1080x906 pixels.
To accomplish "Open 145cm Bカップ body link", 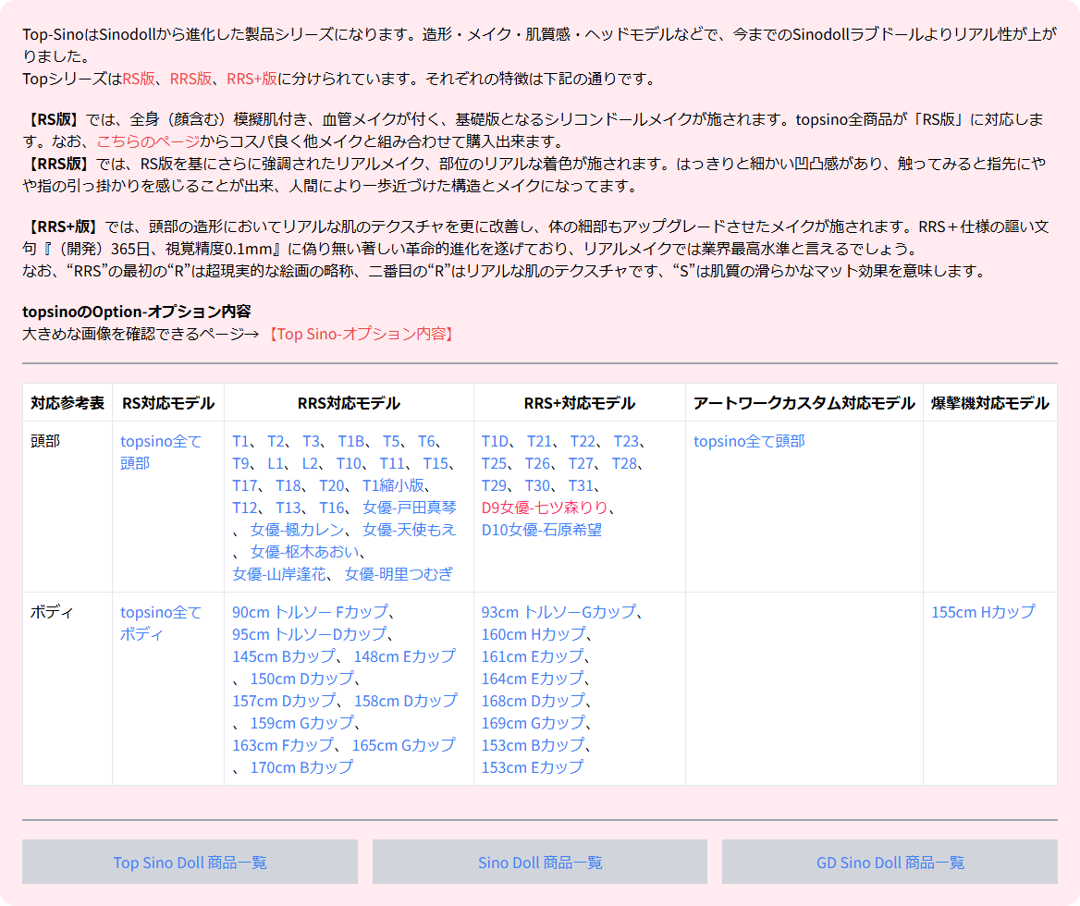I will click(284, 656).
